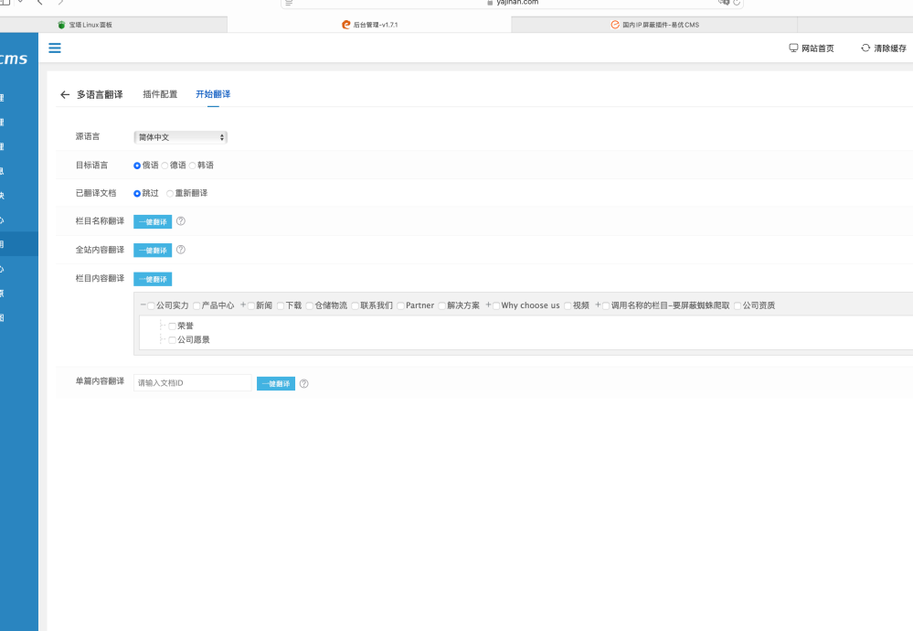Click the refresh icon for 清除缓存
Screen dimensions: 913x631
point(865,48)
